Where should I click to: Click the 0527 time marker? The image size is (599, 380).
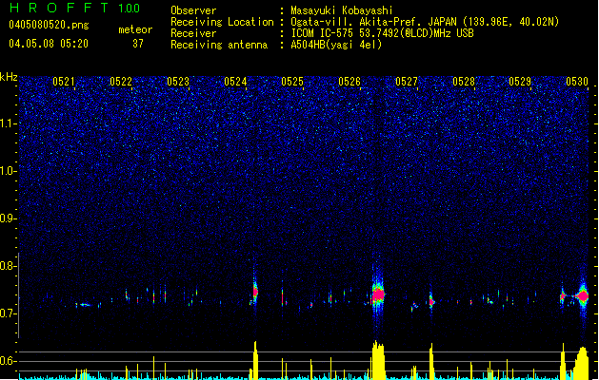click(x=407, y=82)
